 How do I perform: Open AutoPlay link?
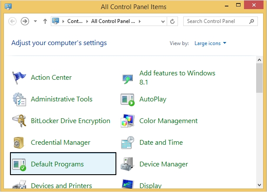[x=153, y=99]
